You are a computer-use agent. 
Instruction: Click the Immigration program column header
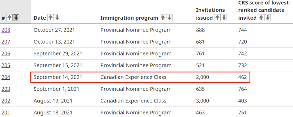129,18
